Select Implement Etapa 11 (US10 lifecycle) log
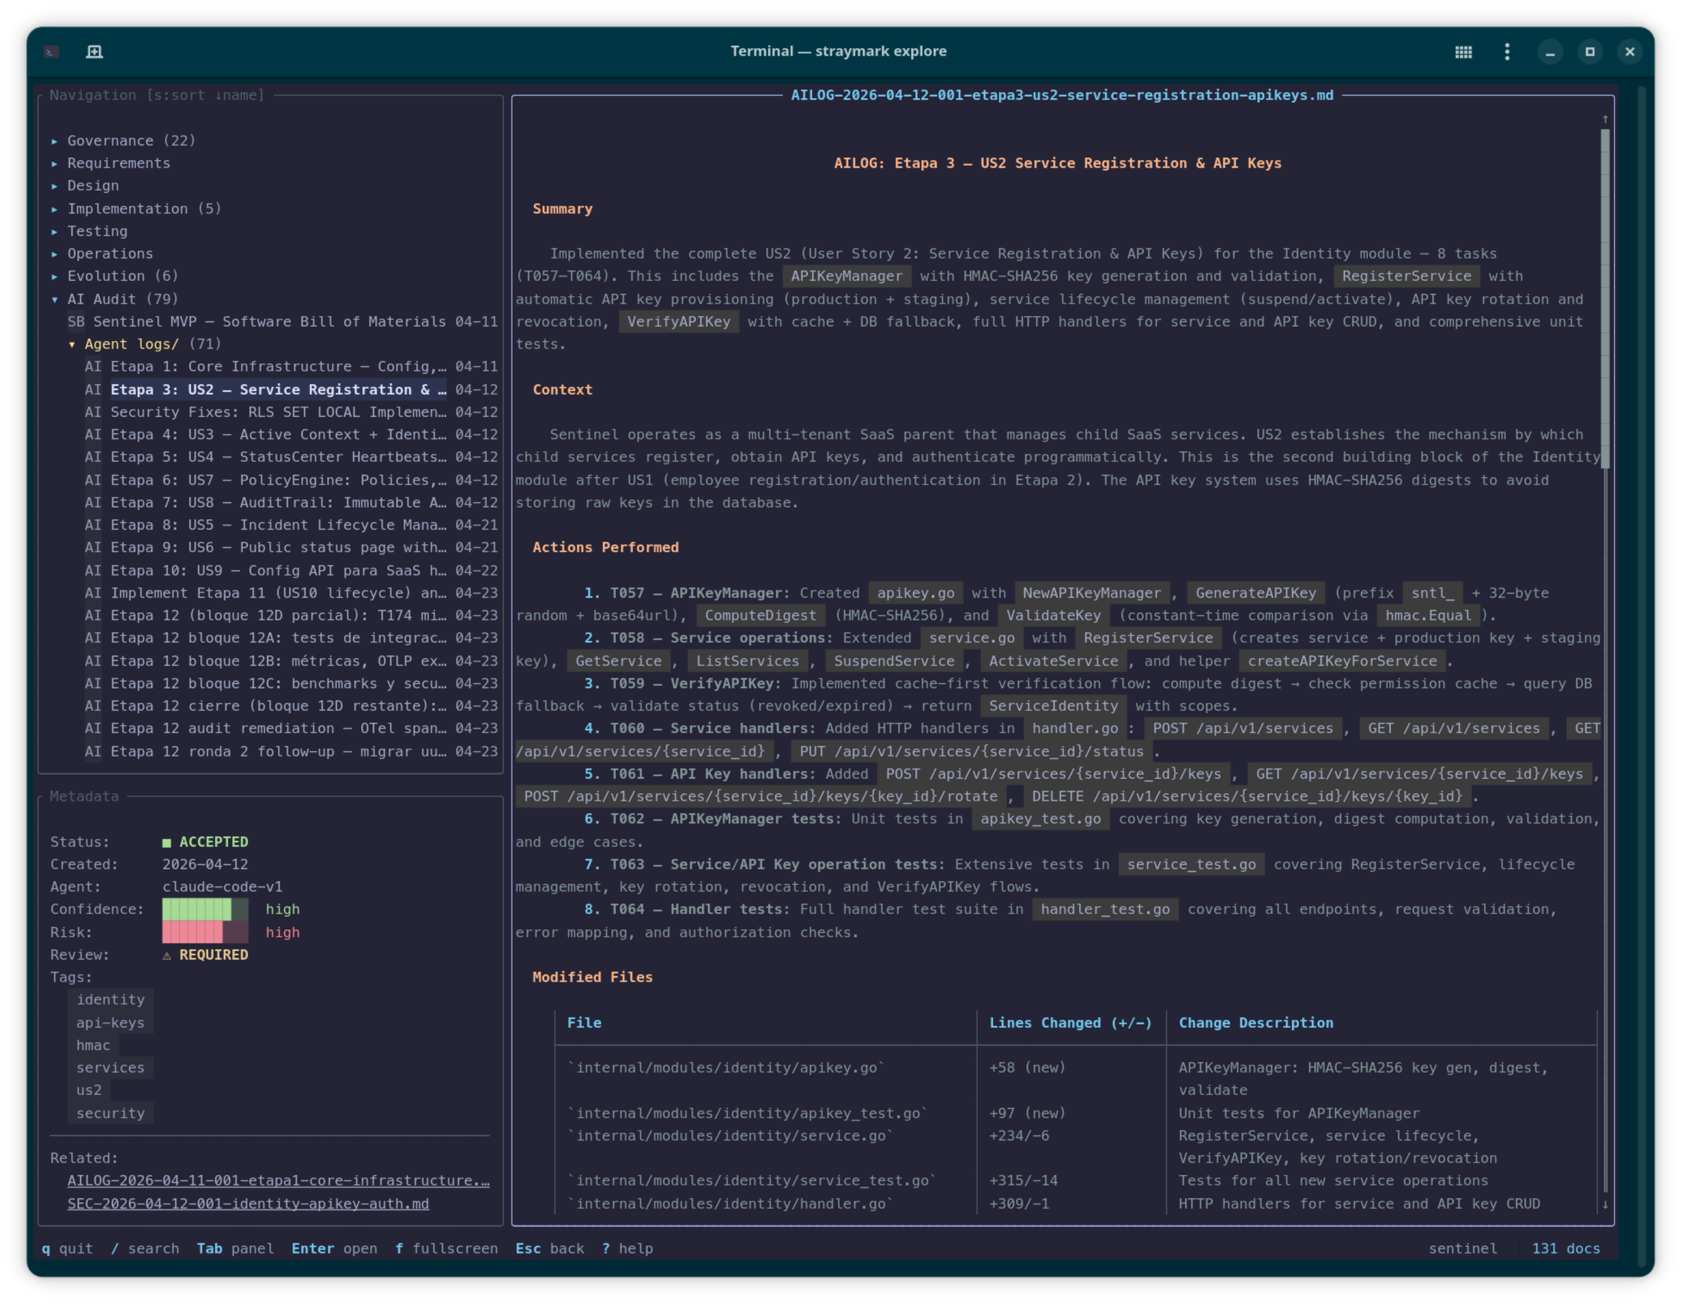The width and height of the screenshot is (1682, 1304). click(291, 592)
